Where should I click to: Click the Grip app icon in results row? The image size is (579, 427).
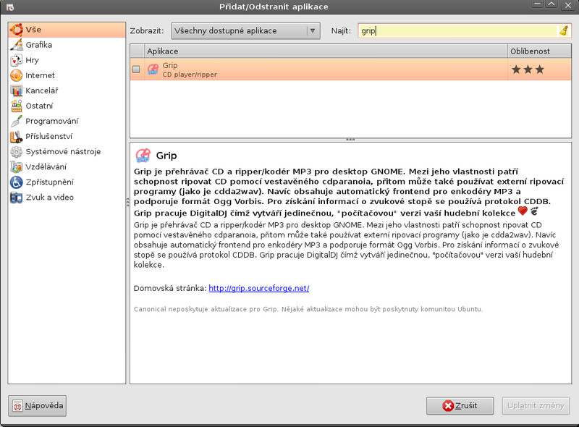coord(153,69)
